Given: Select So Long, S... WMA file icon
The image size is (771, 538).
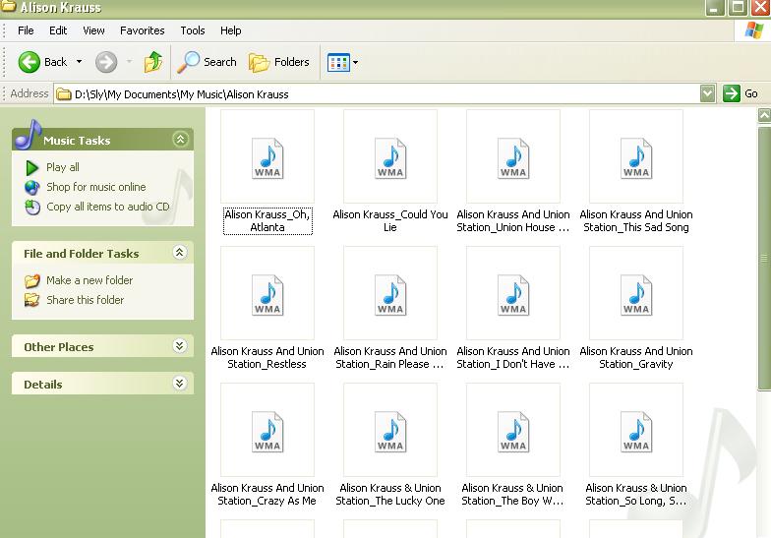Looking at the screenshot, I should click(x=636, y=432).
